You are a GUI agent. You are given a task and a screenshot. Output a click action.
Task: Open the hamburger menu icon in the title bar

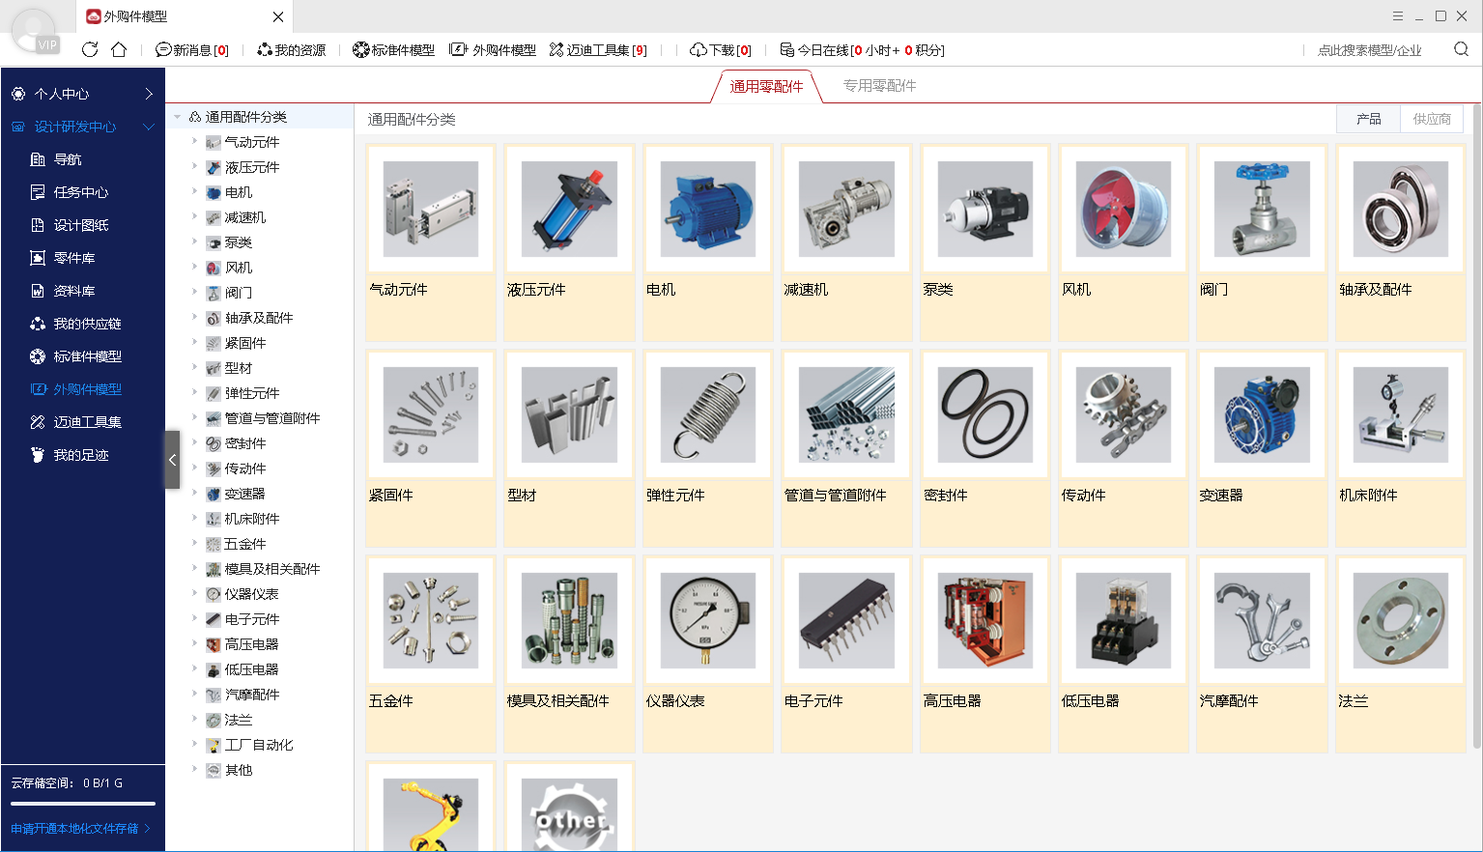tap(1397, 16)
